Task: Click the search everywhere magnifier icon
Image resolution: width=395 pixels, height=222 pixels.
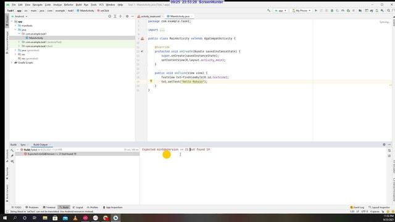Action: click(x=388, y=10)
